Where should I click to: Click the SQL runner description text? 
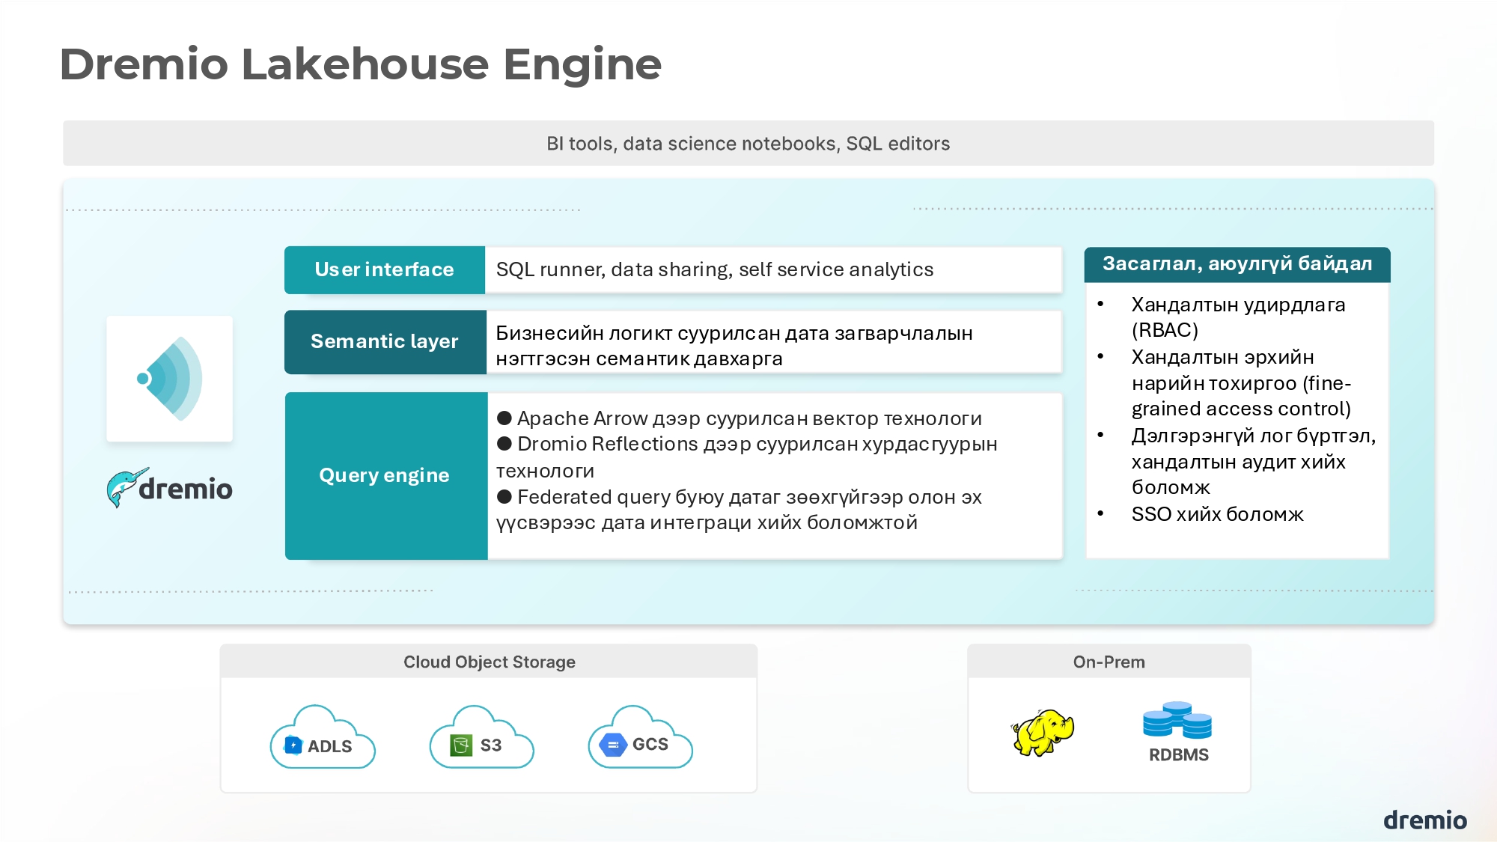point(715,269)
